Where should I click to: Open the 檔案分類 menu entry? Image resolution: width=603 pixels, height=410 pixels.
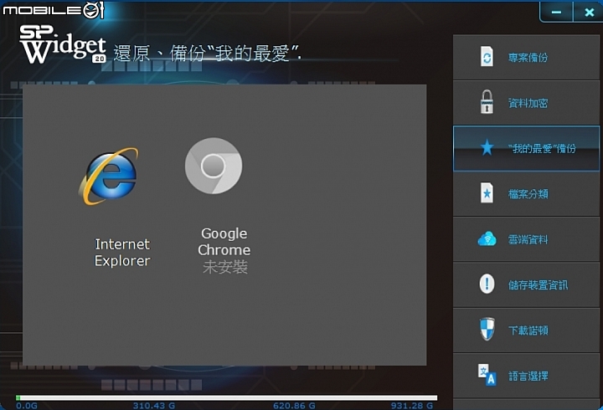click(526, 193)
